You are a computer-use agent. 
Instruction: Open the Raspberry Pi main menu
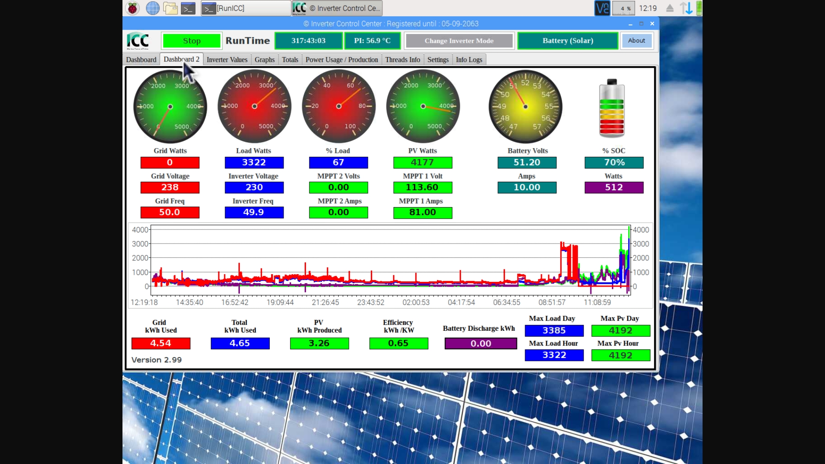click(x=132, y=8)
